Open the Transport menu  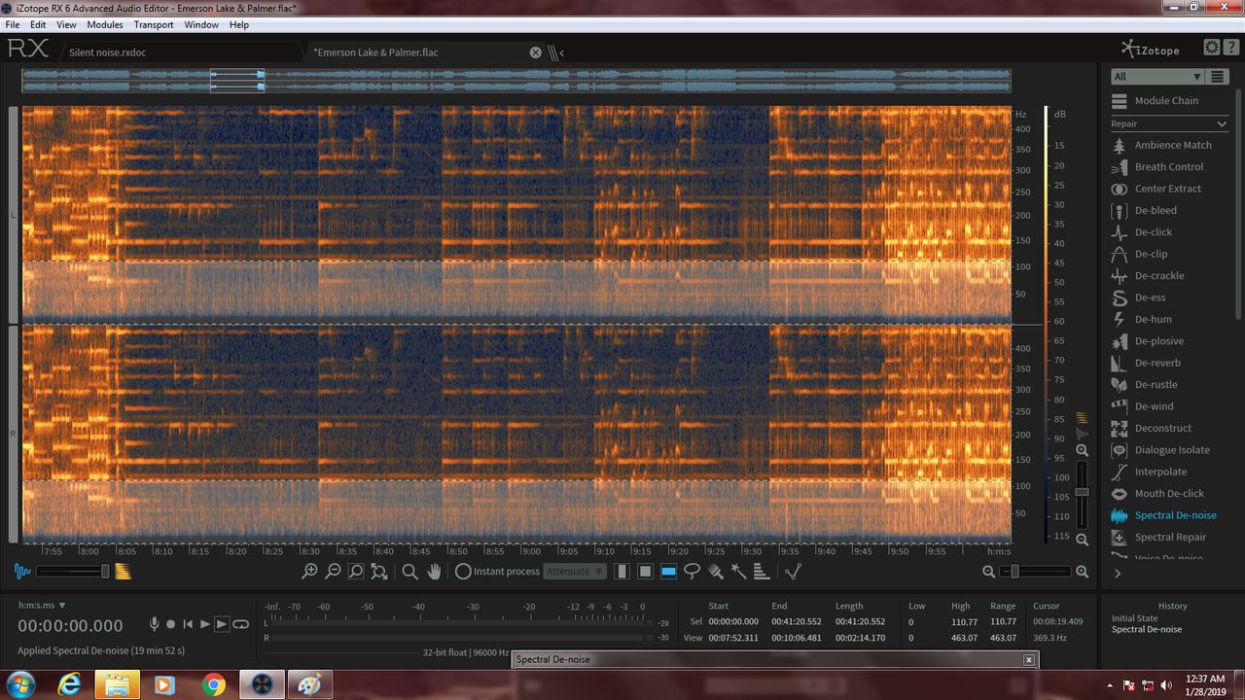pos(154,24)
